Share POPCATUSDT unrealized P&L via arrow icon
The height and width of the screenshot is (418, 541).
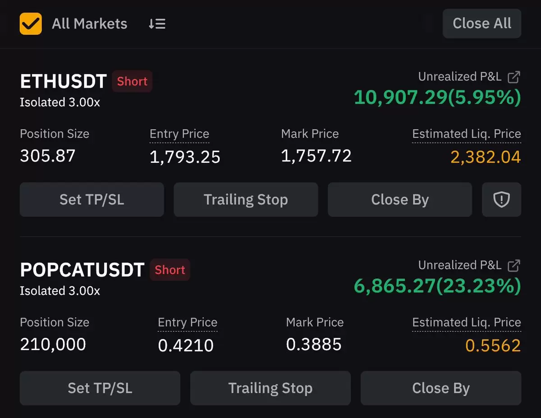[514, 265]
